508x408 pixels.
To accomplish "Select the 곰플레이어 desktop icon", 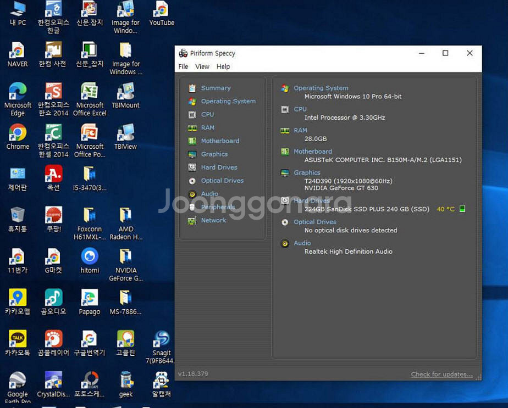I will pyautogui.click(x=53, y=343).
